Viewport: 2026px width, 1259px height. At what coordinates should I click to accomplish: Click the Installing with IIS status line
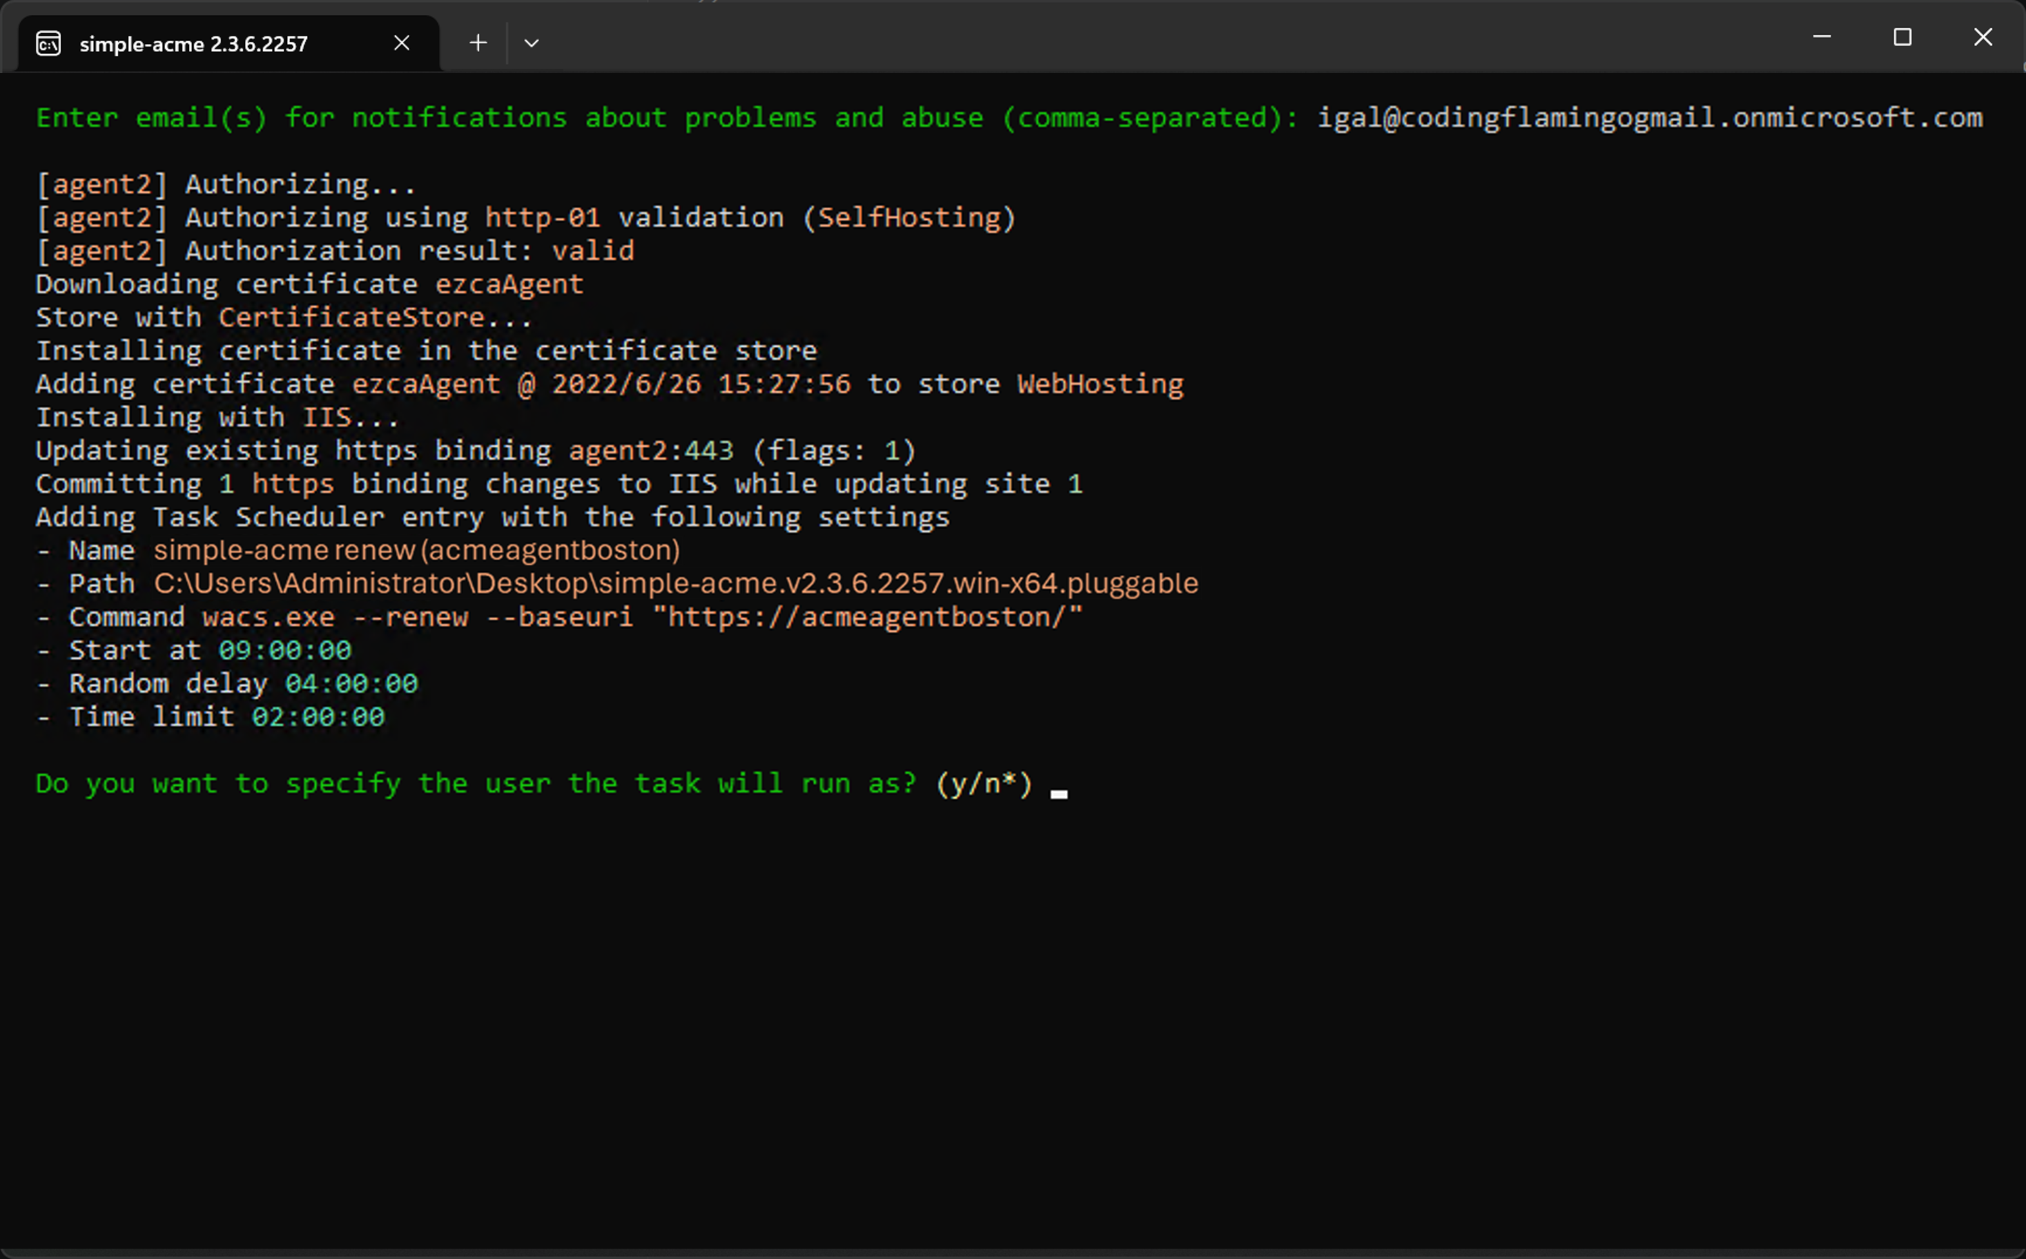[x=217, y=416]
